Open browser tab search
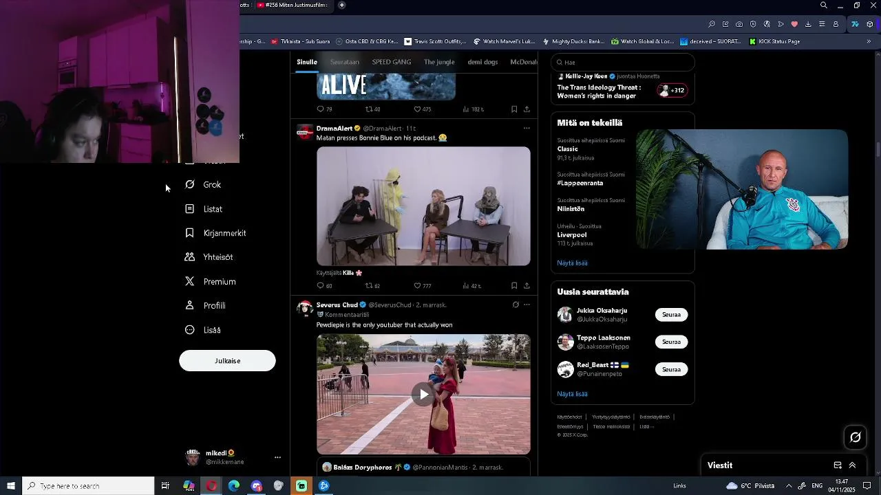Viewport: 881px width, 495px height. (x=824, y=5)
